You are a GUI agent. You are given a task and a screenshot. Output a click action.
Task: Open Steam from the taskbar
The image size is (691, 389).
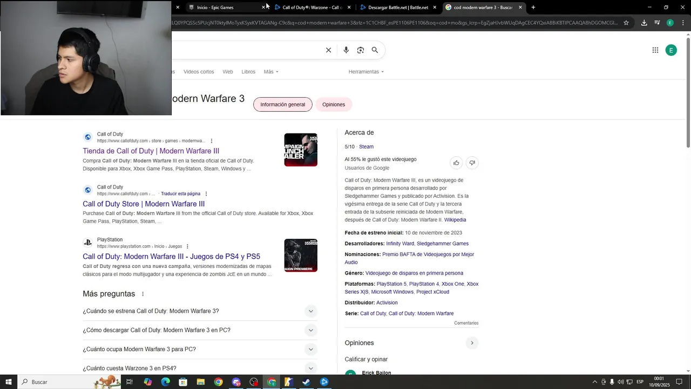(306, 382)
